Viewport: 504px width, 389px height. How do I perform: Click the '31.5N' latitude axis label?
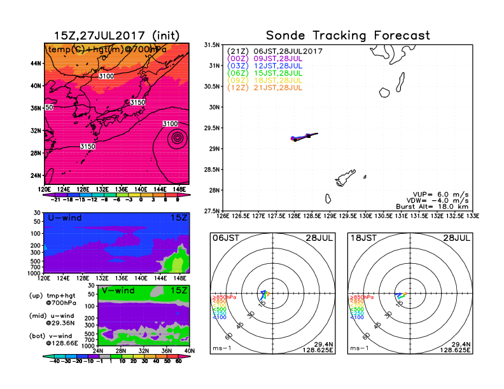click(x=213, y=45)
